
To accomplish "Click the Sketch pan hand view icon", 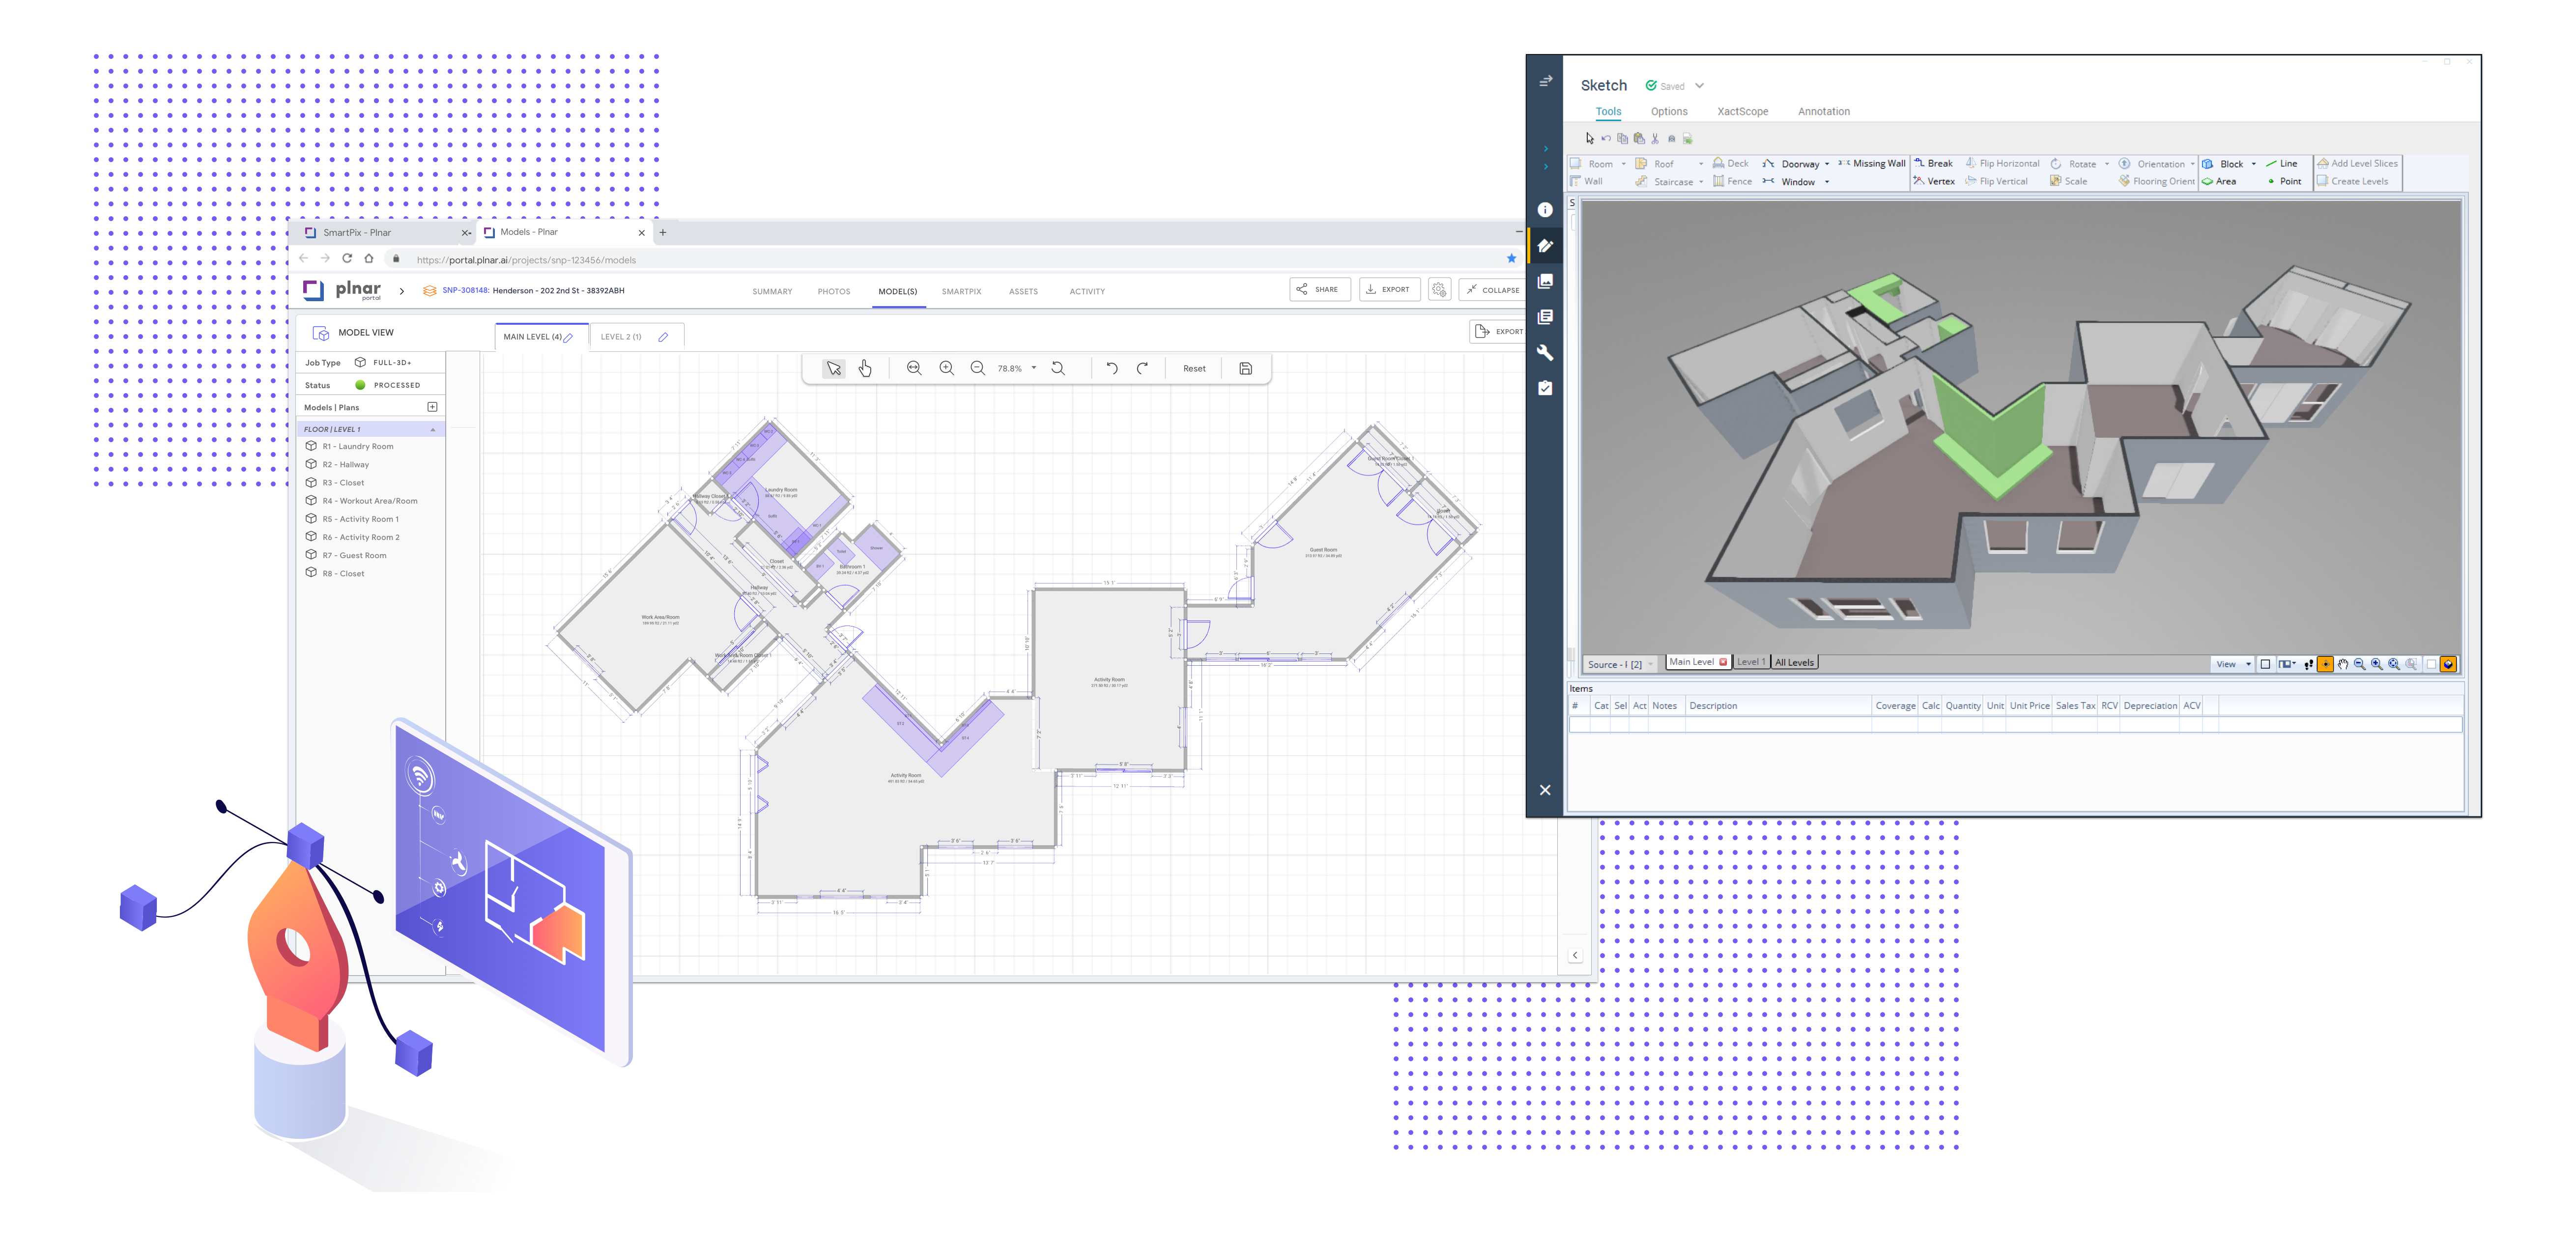I will [2343, 664].
